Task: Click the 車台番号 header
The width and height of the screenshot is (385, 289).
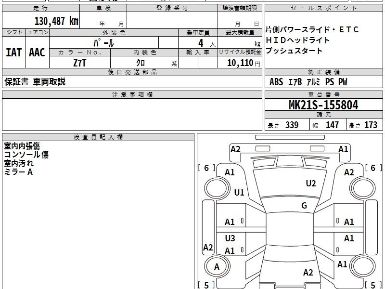Action: [x=323, y=94]
